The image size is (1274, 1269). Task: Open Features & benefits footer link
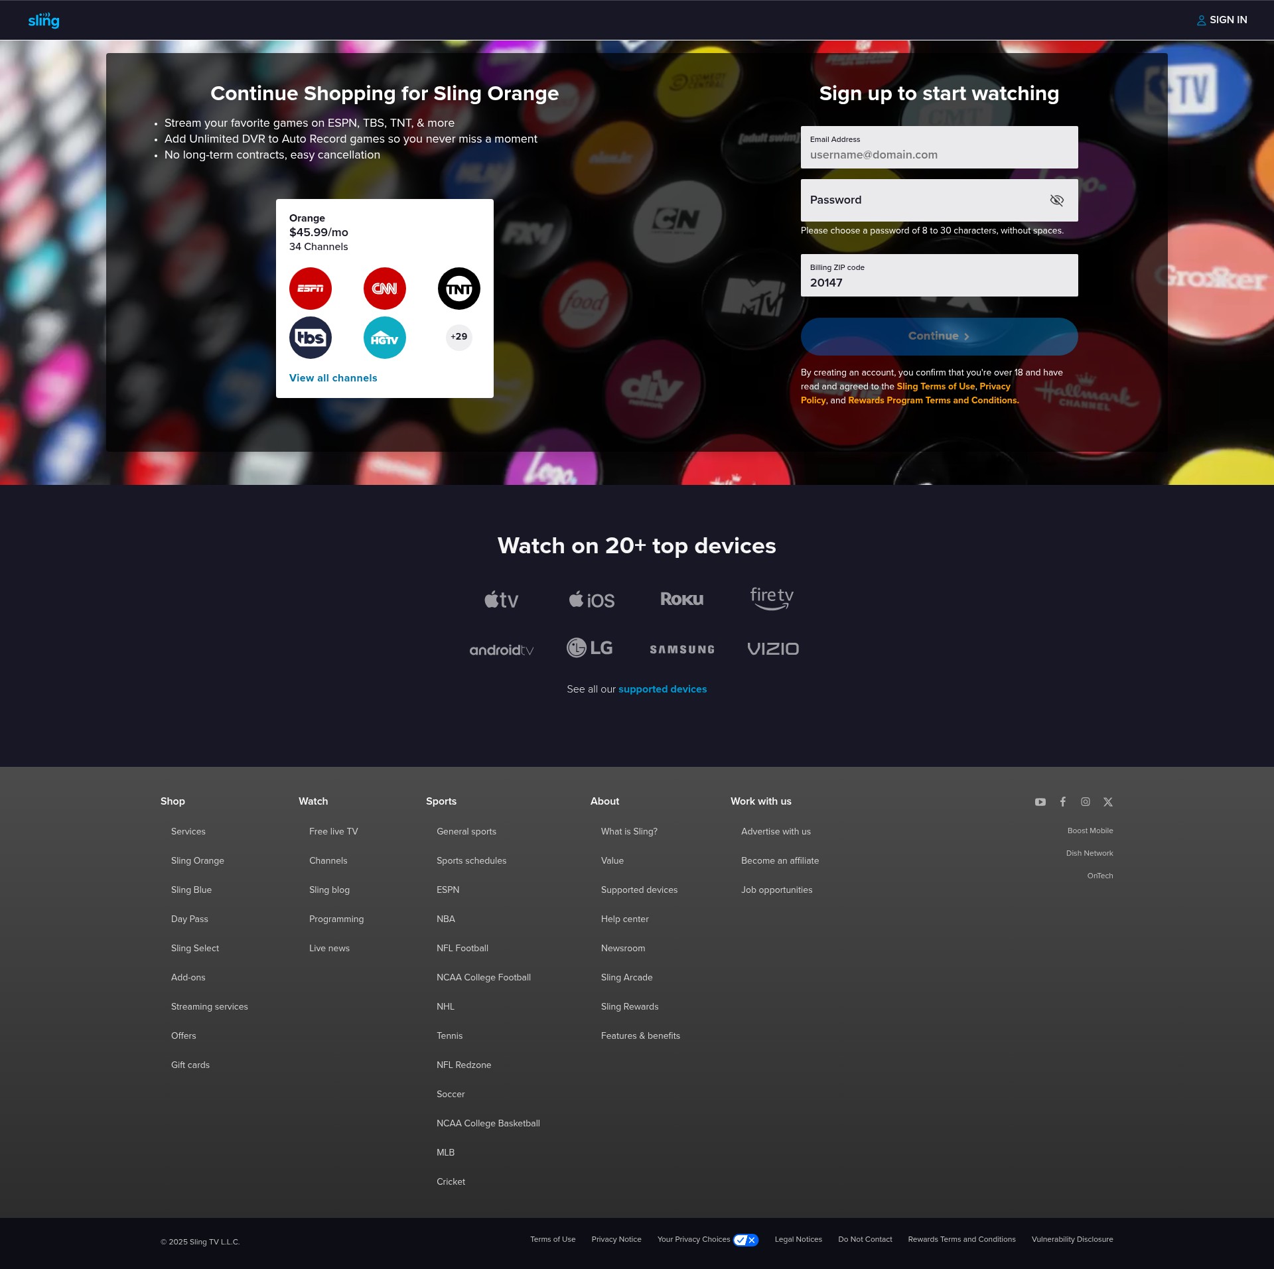[641, 1035]
